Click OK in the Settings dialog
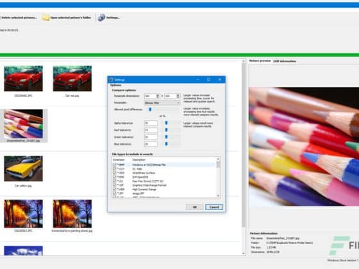The image size is (359, 269). pos(195,207)
